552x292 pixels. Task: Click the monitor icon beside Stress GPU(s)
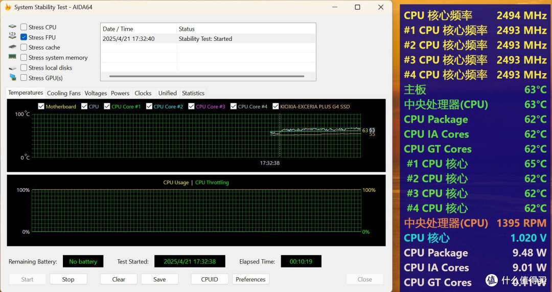[13, 77]
